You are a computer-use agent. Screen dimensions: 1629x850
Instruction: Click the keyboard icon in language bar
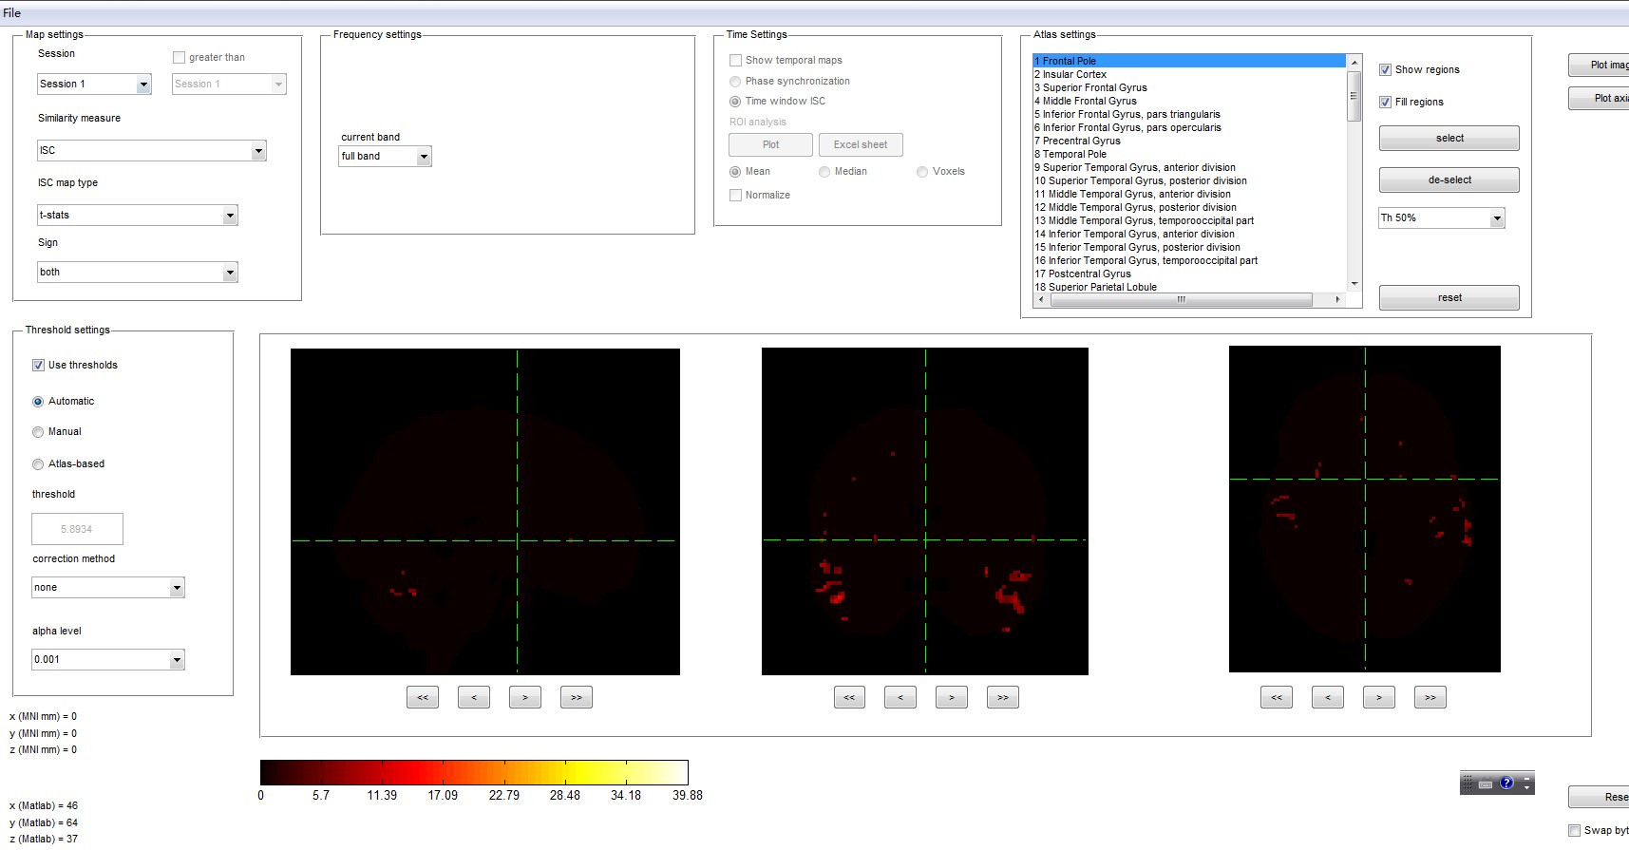click(x=1486, y=784)
